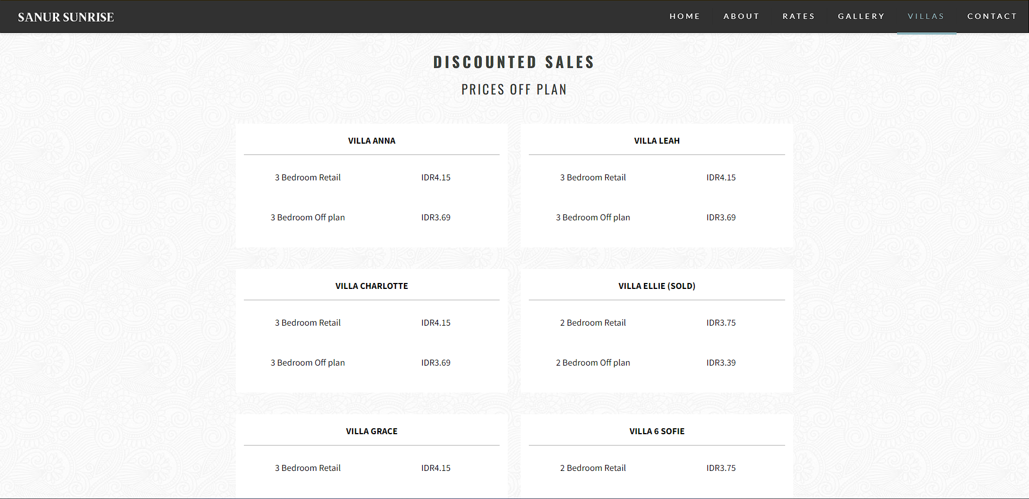Click the Prices Off Plan subheading
1029x499 pixels.
(x=514, y=90)
